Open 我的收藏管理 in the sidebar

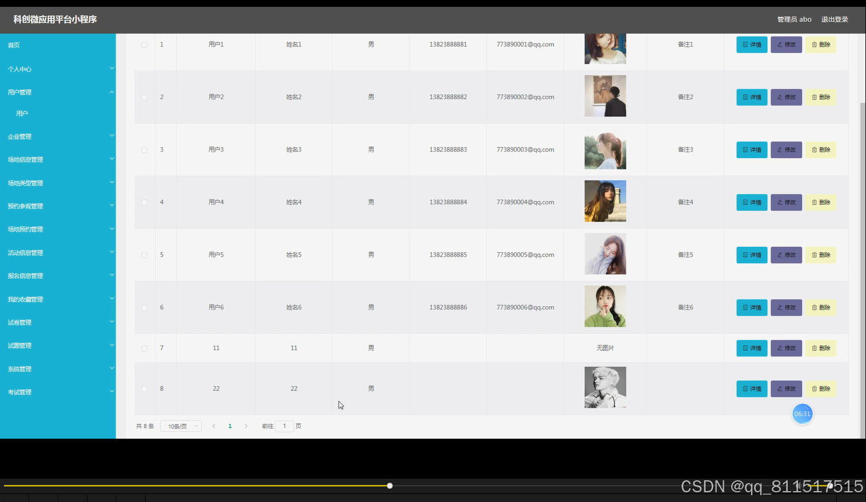click(58, 299)
